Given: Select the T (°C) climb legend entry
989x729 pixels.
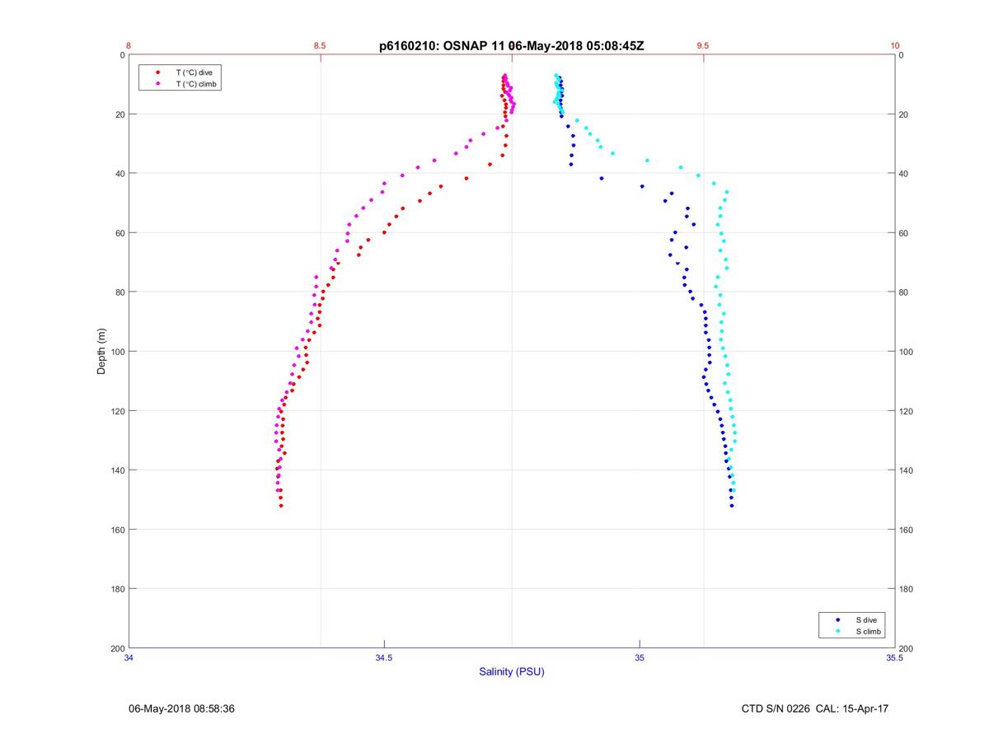Looking at the screenshot, I should point(181,84).
